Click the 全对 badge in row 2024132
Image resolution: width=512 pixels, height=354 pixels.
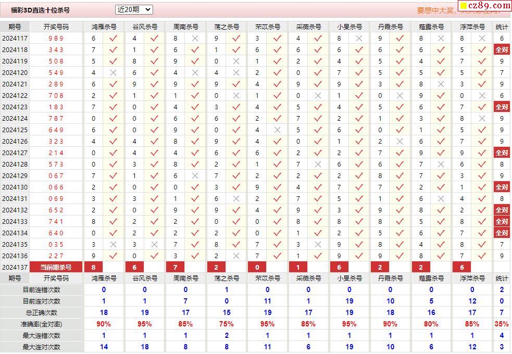coord(502,210)
